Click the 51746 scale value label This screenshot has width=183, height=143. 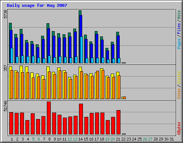click(x=5, y=106)
